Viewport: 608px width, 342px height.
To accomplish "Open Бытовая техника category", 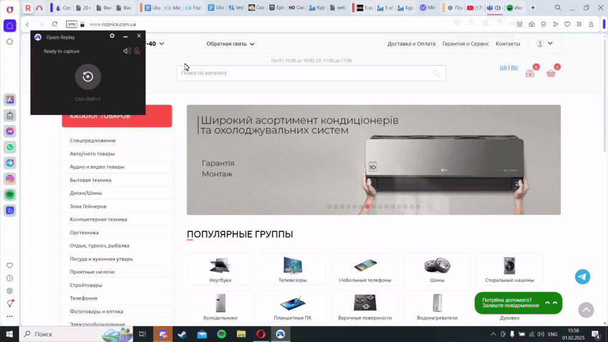I will (91, 180).
